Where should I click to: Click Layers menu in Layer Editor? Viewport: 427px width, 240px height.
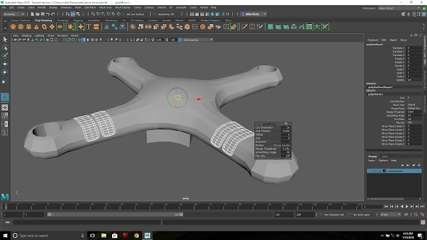[x=372, y=161]
